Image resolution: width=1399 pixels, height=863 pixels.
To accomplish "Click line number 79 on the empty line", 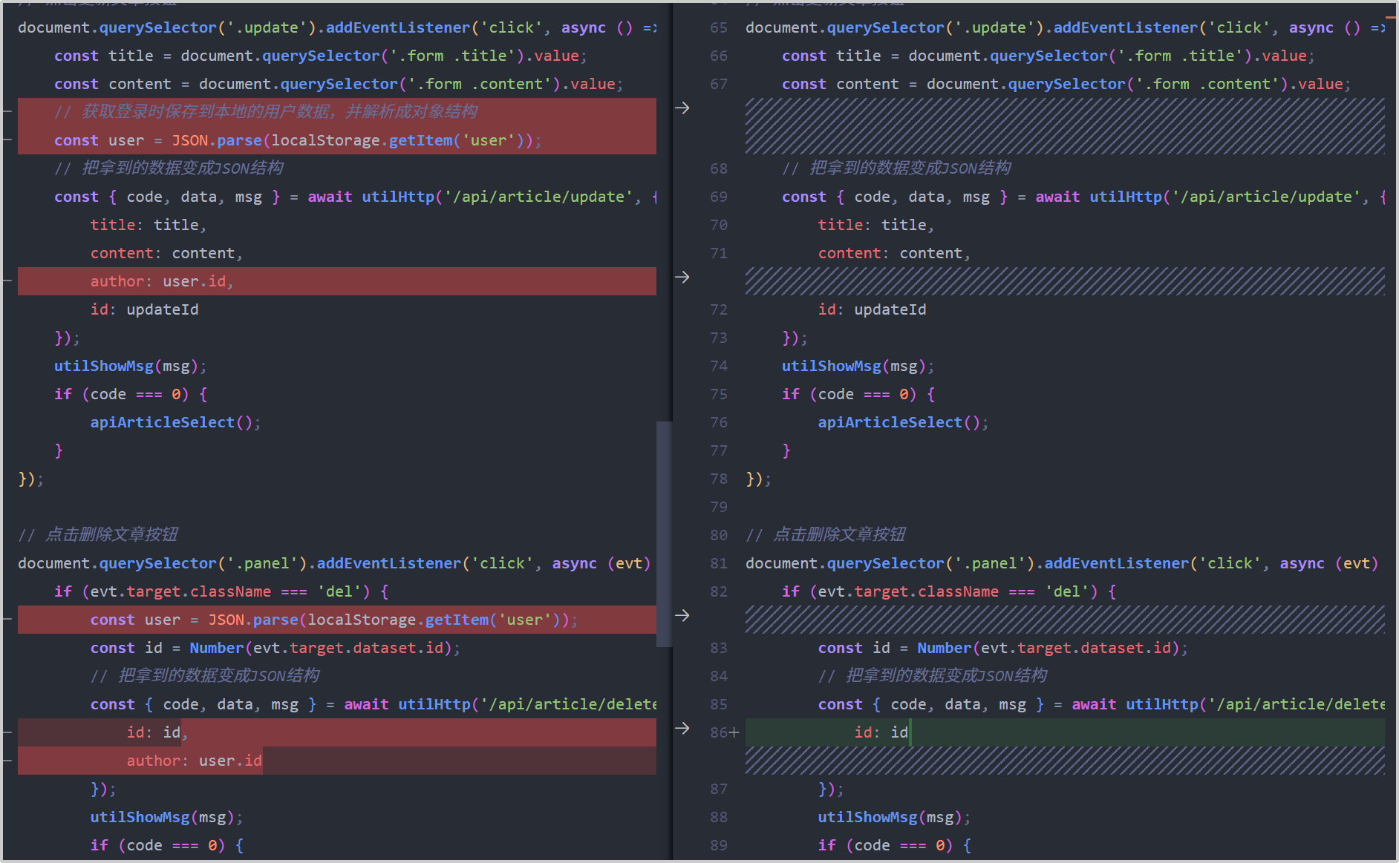I will click(718, 508).
